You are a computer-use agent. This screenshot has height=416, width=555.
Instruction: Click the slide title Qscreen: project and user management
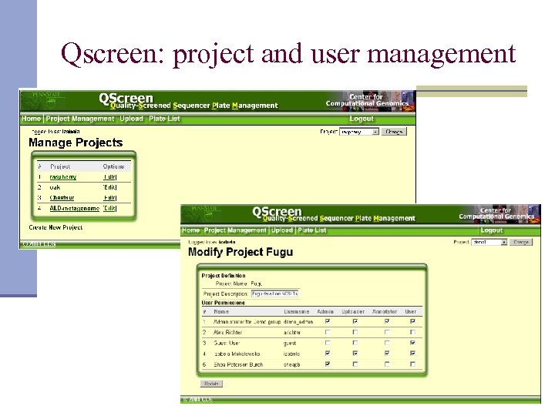(288, 54)
